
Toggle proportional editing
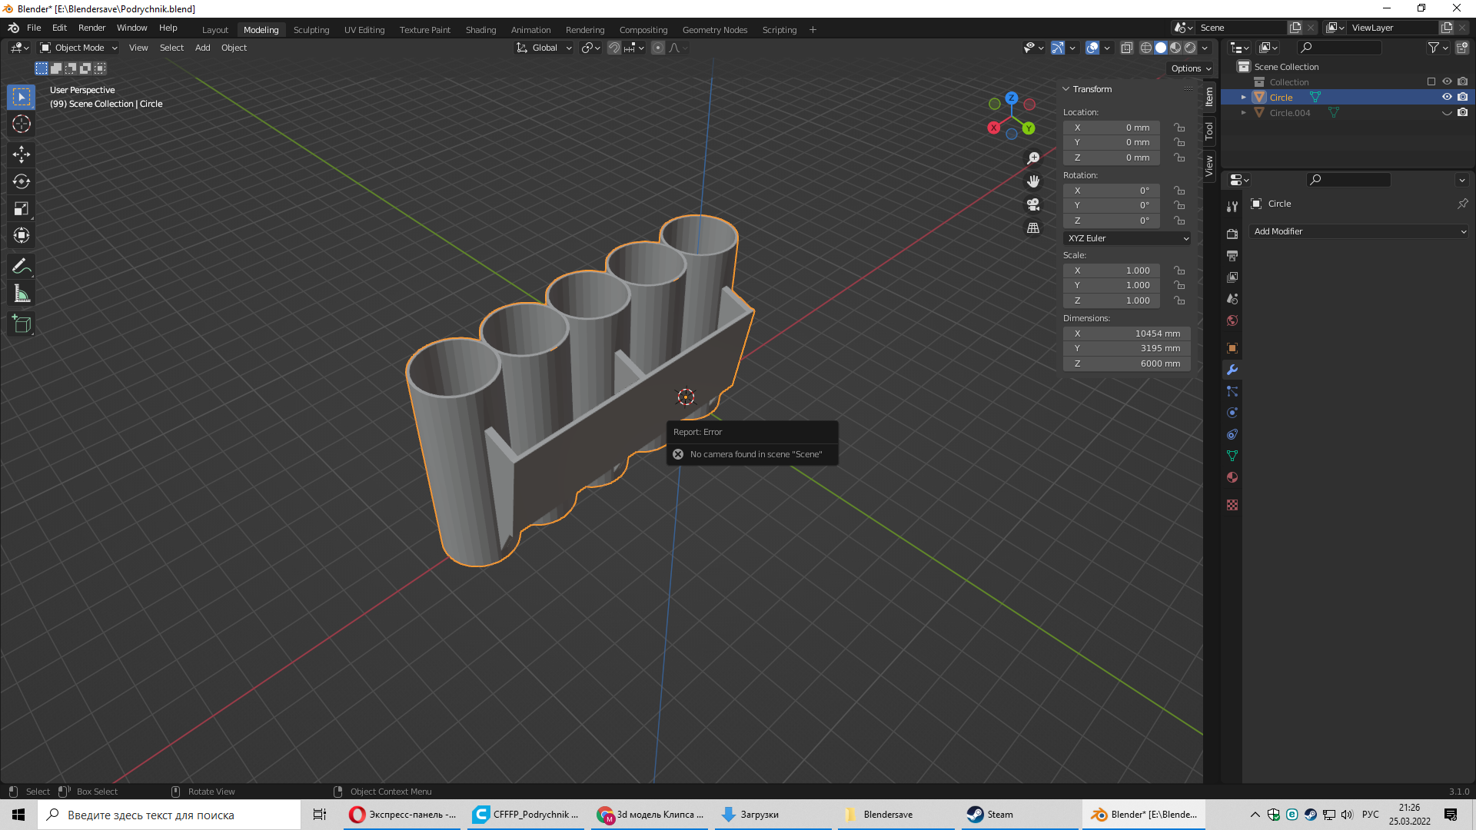(658, 48)
